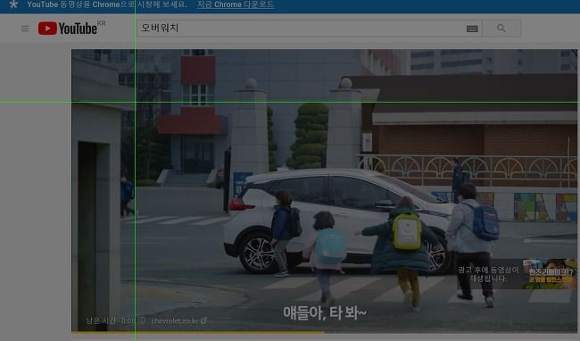Click the 남은 시간 remaining time text
Image resolution: width=580 pixels, height=341 pixels.
(x=111, y=320)
